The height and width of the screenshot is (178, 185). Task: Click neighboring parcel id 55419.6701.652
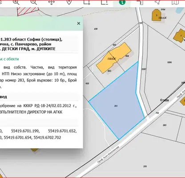click(62, 131)
